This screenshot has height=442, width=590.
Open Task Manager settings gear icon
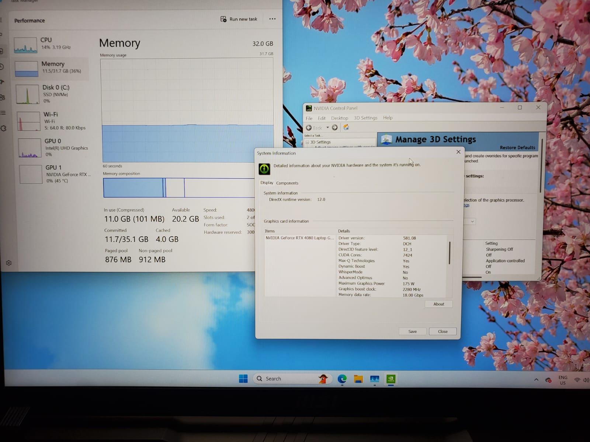[x=9, y=263]
